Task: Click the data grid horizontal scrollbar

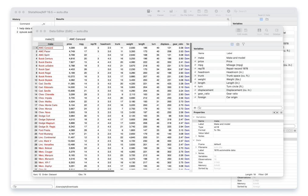Action: 73,171
